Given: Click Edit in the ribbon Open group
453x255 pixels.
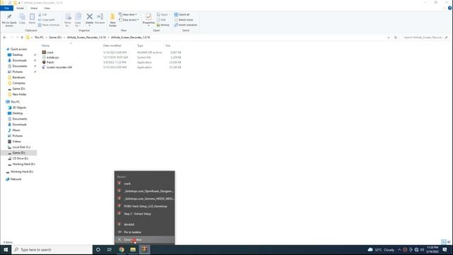Looking at the screenshot, I should (161, 20).
